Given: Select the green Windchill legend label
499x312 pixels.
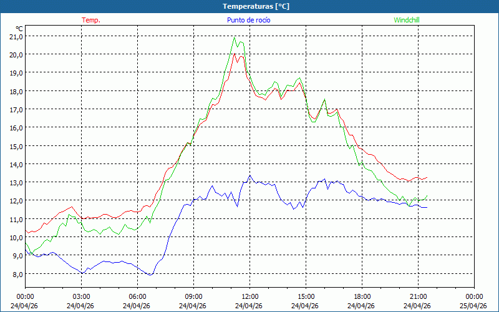Looking at the screenshot, I should (406, 20).
